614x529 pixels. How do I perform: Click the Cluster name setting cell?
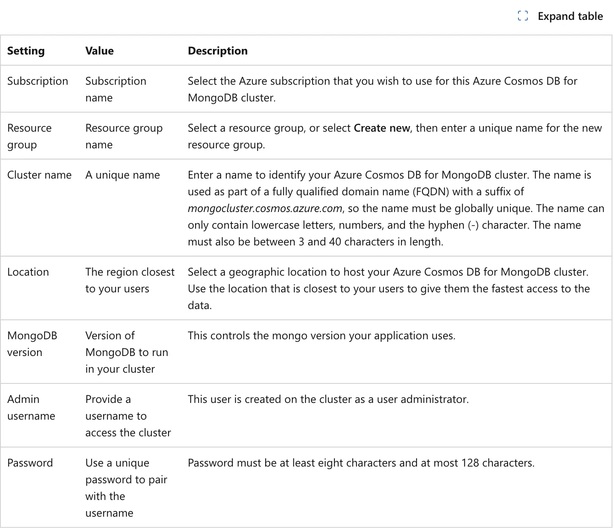[x=39, y=175]
